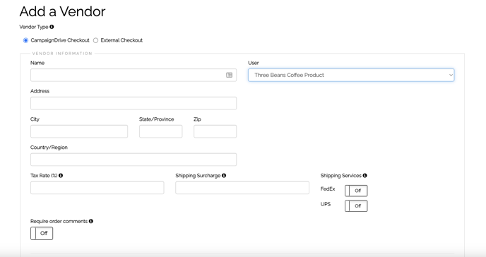Screen dimensions: 486x257
Task: Click the Zip input field
Action: tap(215, 131)
